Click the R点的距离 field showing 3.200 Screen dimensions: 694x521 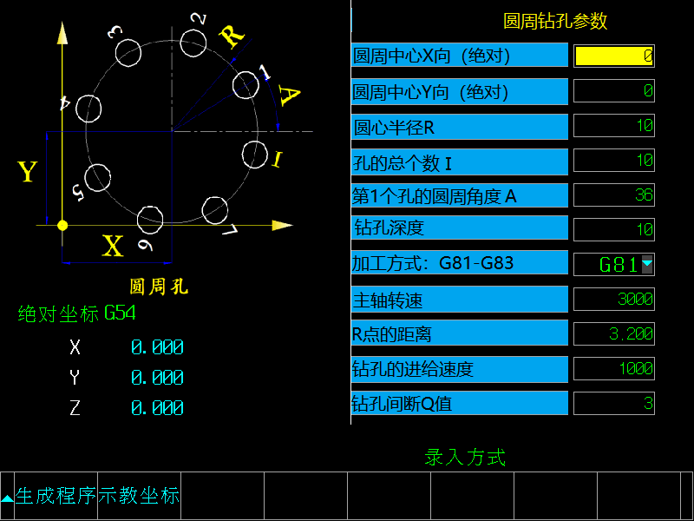click(x=613, y=333)
